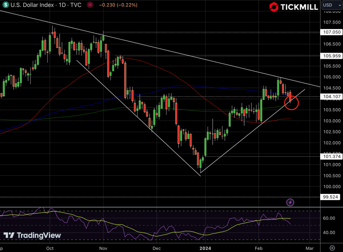Click the Dec label on time axis
The width and height of the screenshot is (343, 252).
156,248
